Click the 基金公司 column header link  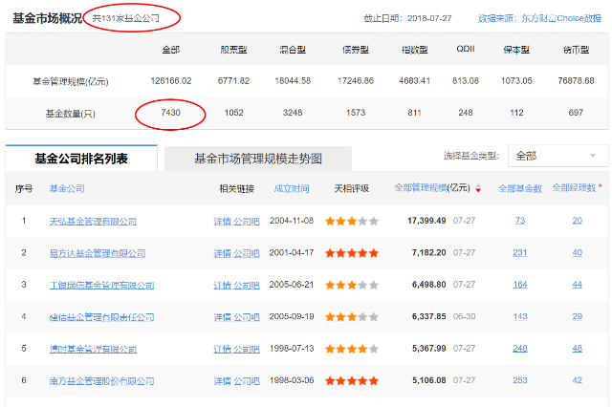[x=67, y=188]
